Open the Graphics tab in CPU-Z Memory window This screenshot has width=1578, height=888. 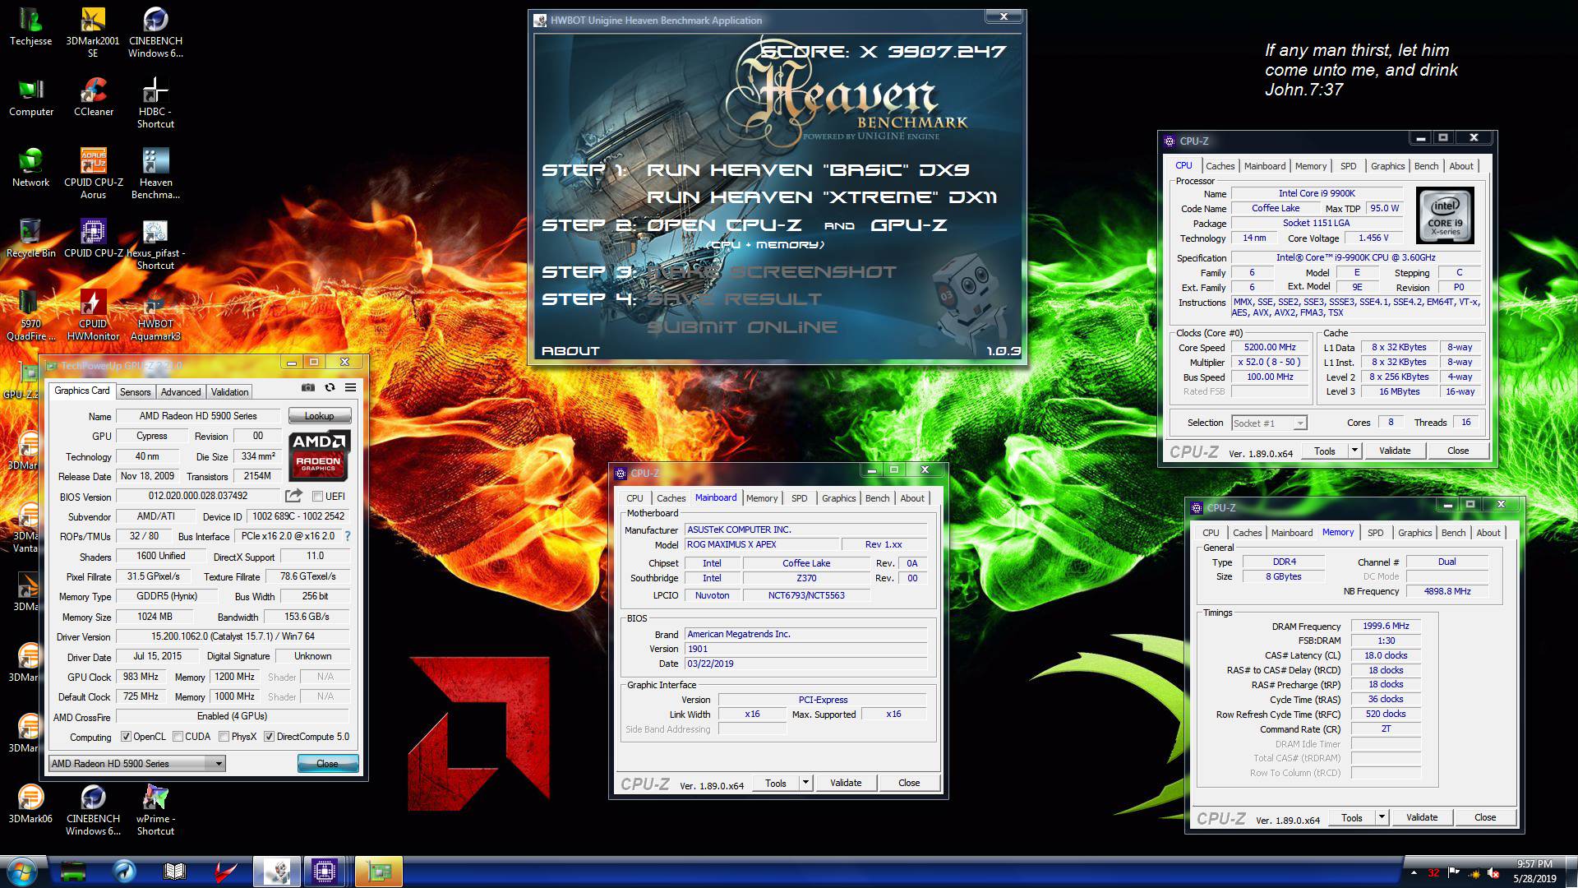tap(1414, 533)
